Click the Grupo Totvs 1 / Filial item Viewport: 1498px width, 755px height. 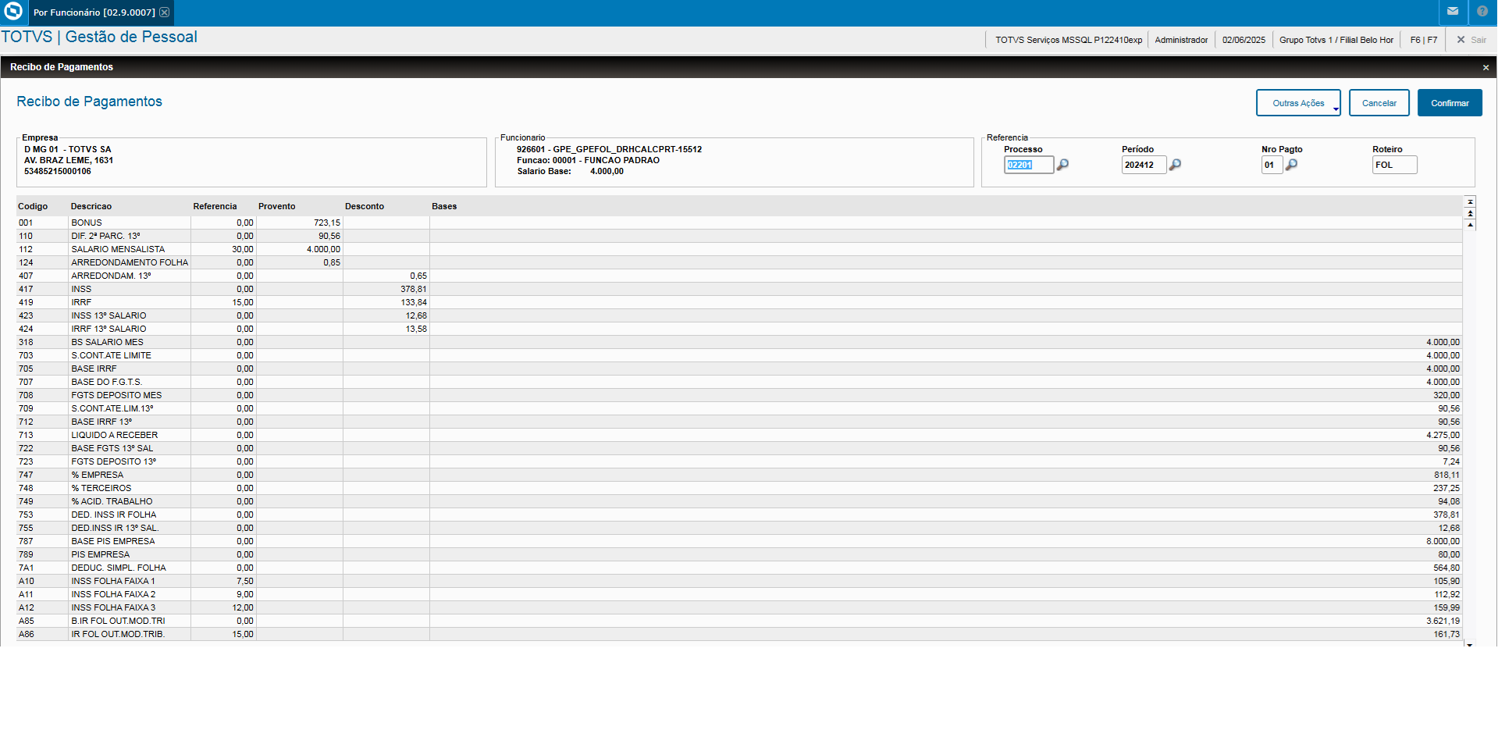point(1336,40)
